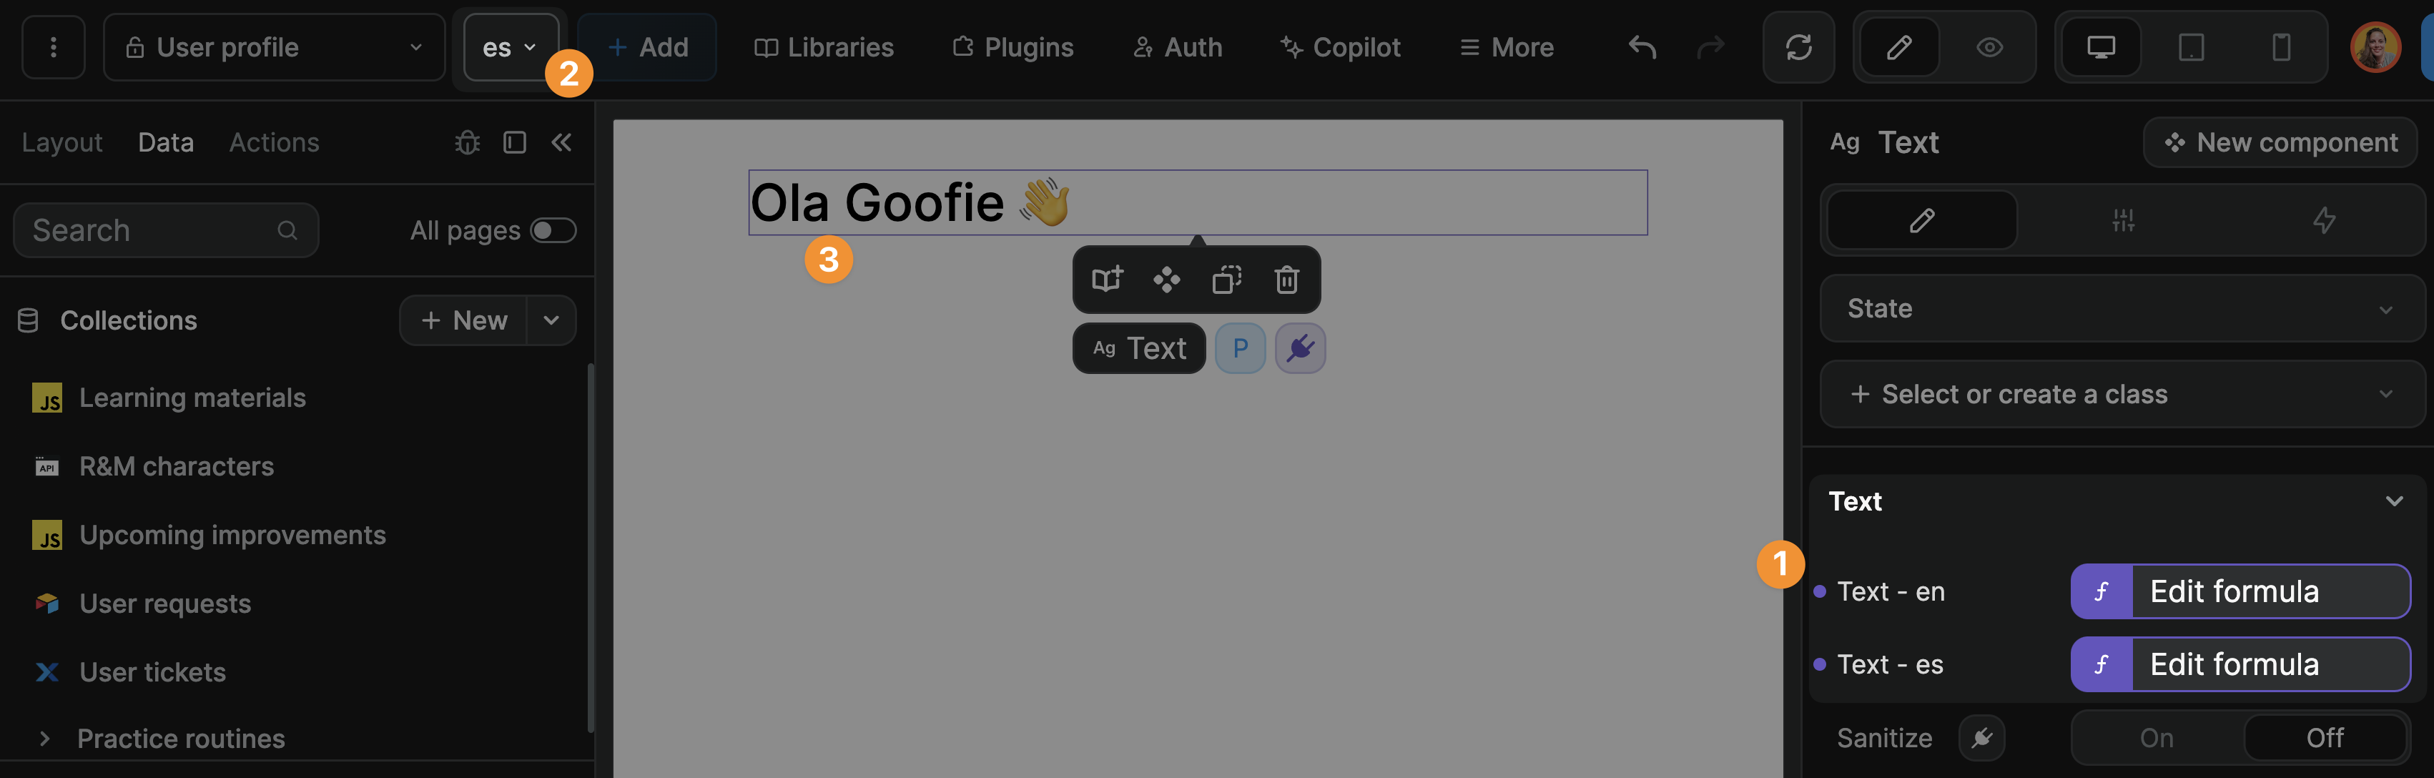The width and height of the screenshot is (2434, 778).
Task: Switch to the Actions tab
Action: click(x=273, y=142)
